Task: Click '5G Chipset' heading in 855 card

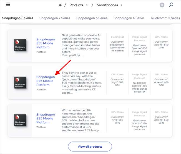Action: [x=117, y=37]
